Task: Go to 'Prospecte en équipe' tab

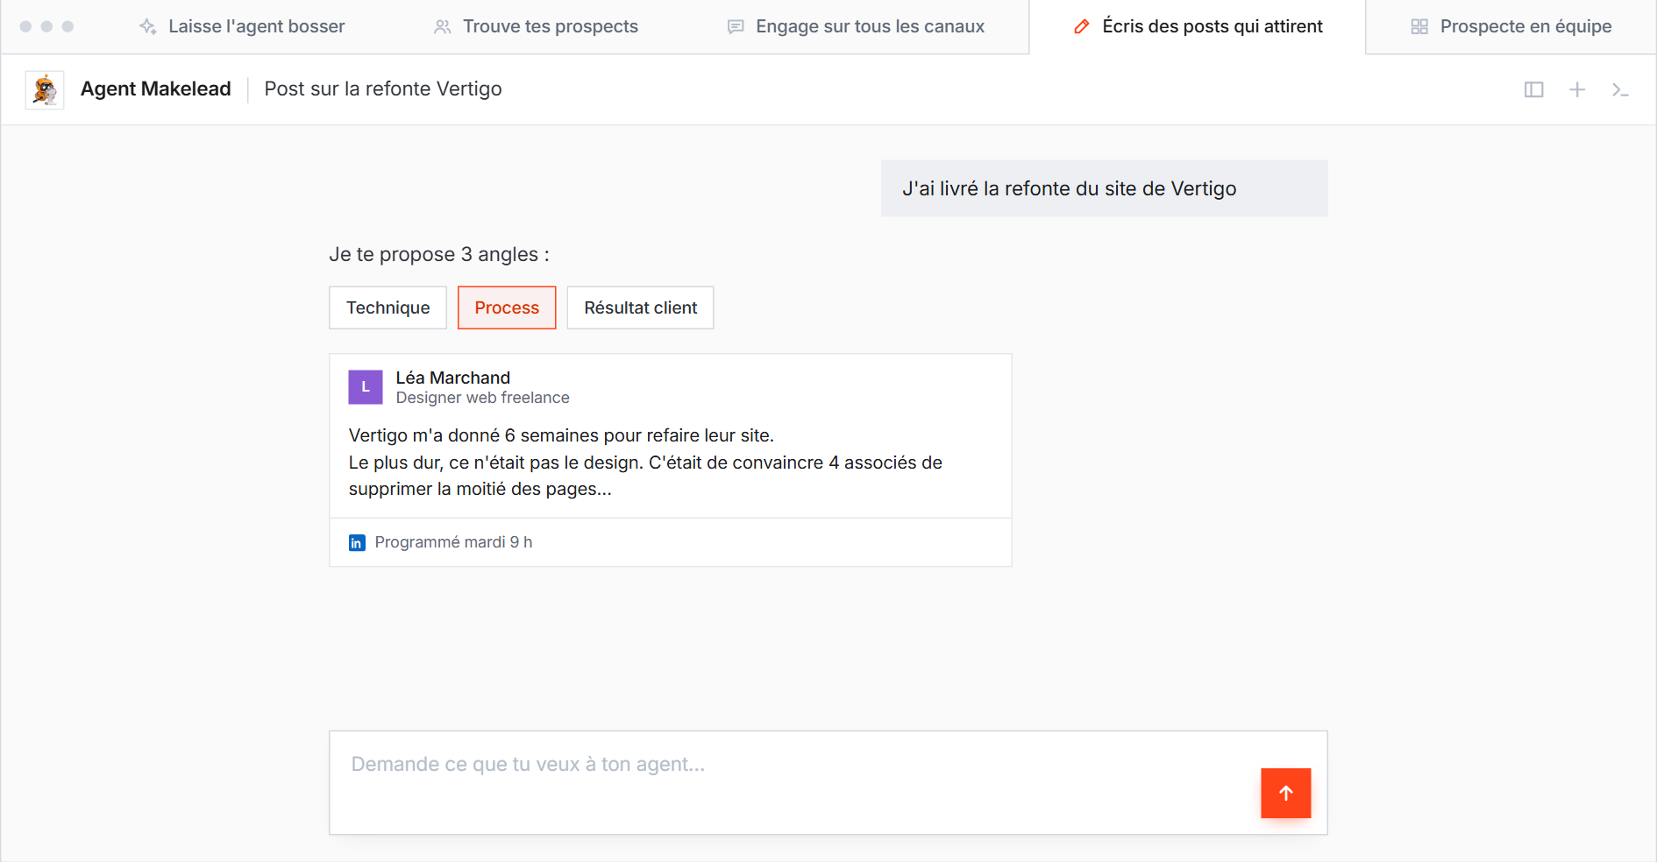Action: 1511,26
